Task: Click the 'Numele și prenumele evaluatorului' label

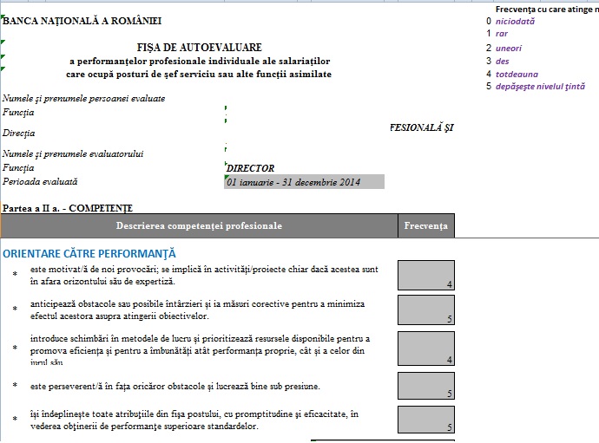Action: click(x=73, y=154)
